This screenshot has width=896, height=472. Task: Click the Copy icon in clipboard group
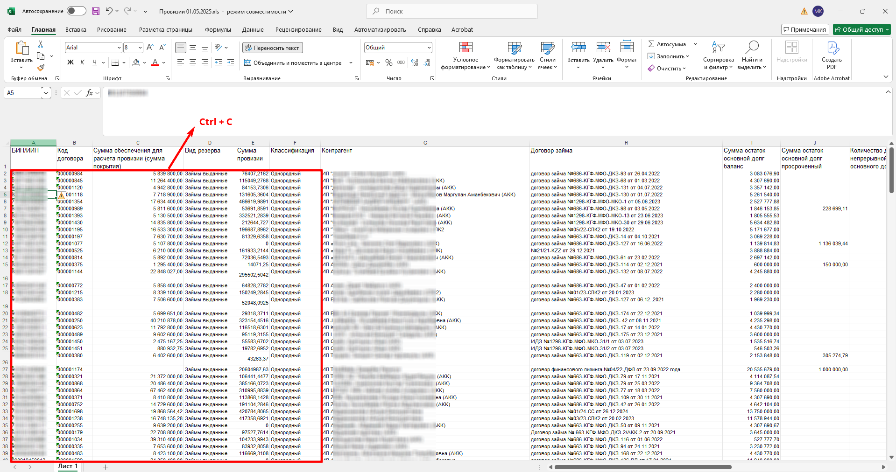tap(41, 56)
